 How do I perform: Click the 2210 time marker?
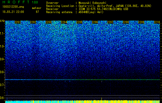pyautogui.click(x=157, y=22)
